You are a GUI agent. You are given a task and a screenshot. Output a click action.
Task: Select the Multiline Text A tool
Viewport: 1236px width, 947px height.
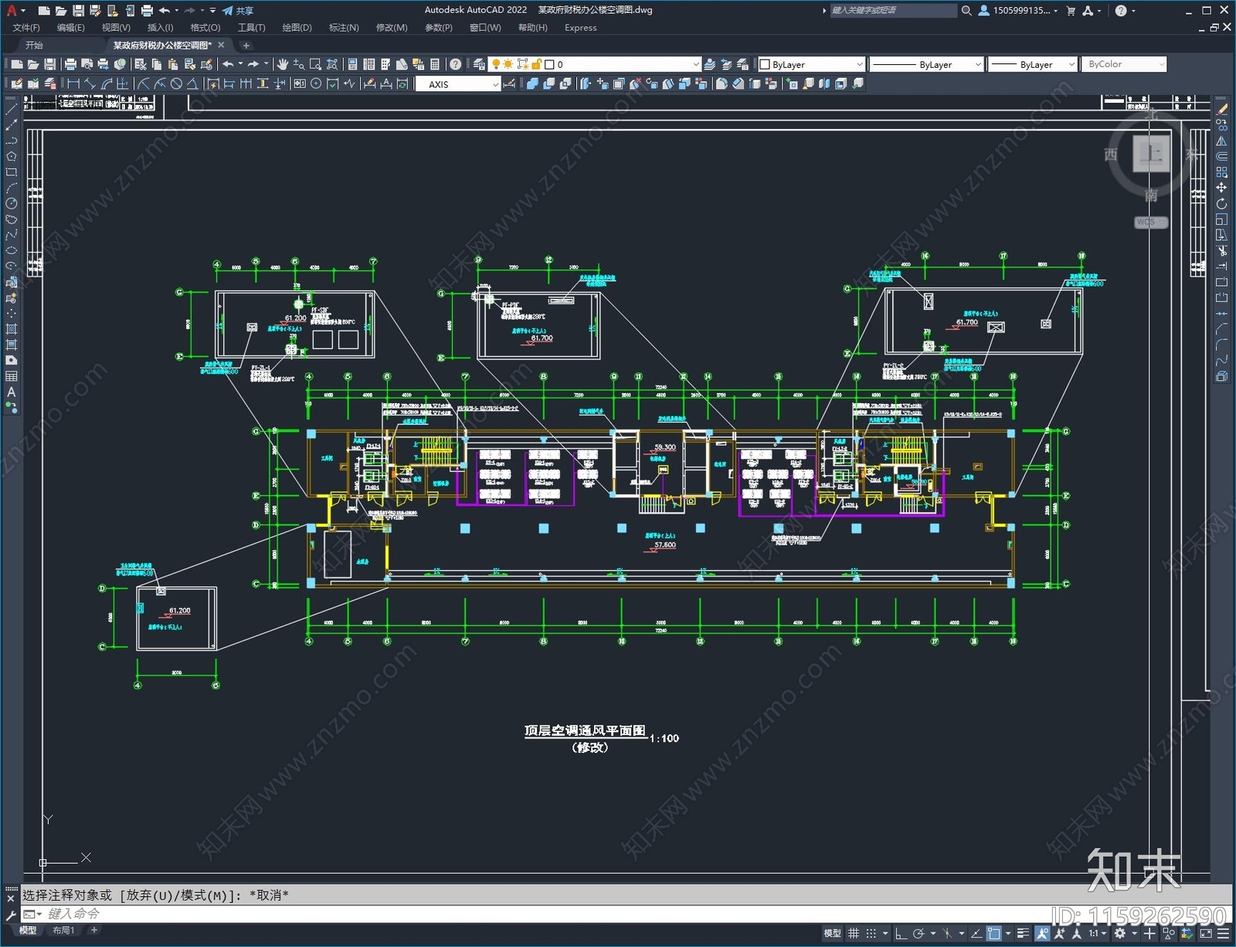(11, 392)
